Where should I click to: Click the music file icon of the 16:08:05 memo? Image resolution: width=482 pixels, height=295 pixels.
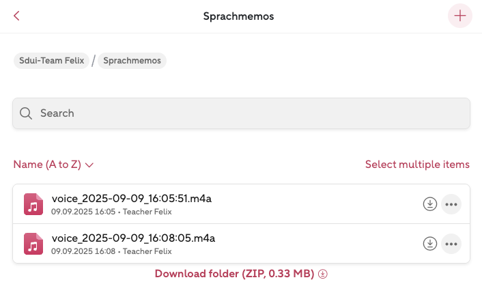(33, 244)
